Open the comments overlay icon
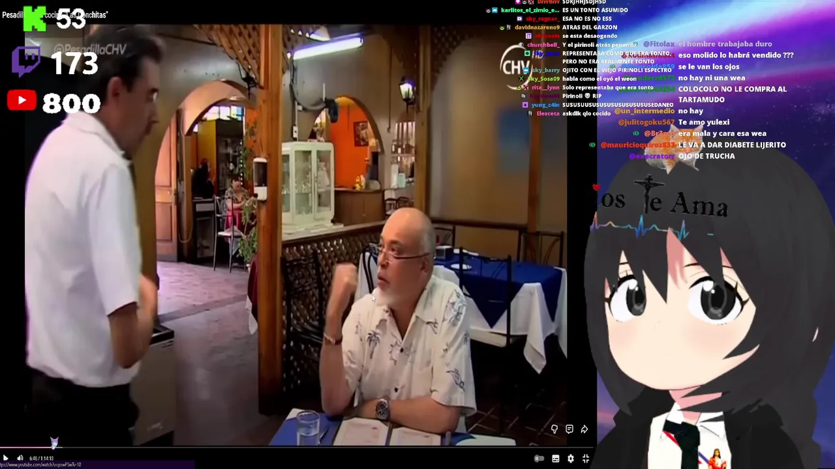The width and height of the screenshot is (835, 469). [569, 429]
